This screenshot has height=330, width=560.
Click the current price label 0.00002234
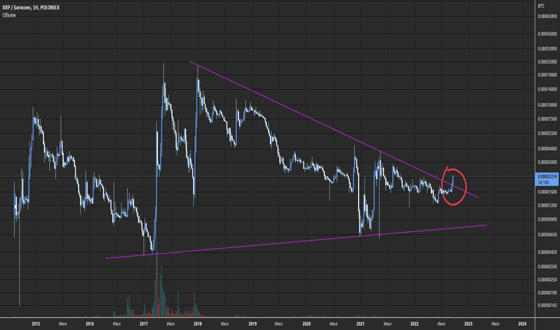pos(547,176)
